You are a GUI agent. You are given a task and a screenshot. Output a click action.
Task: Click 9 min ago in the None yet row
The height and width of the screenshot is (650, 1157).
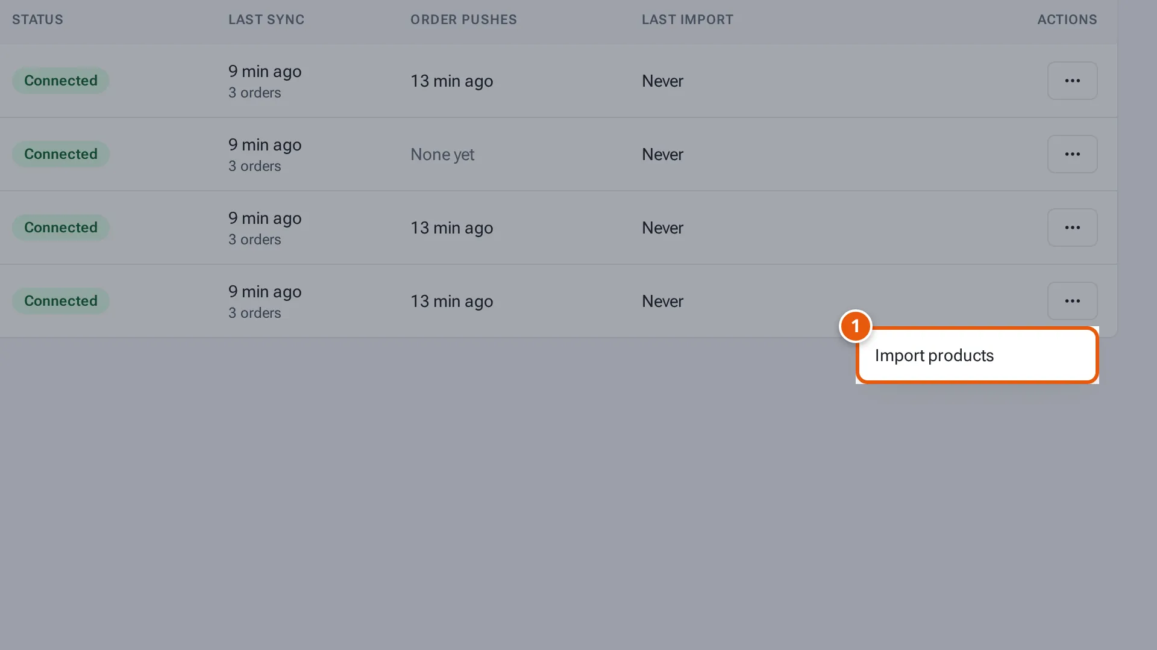(x=265, y=145)
